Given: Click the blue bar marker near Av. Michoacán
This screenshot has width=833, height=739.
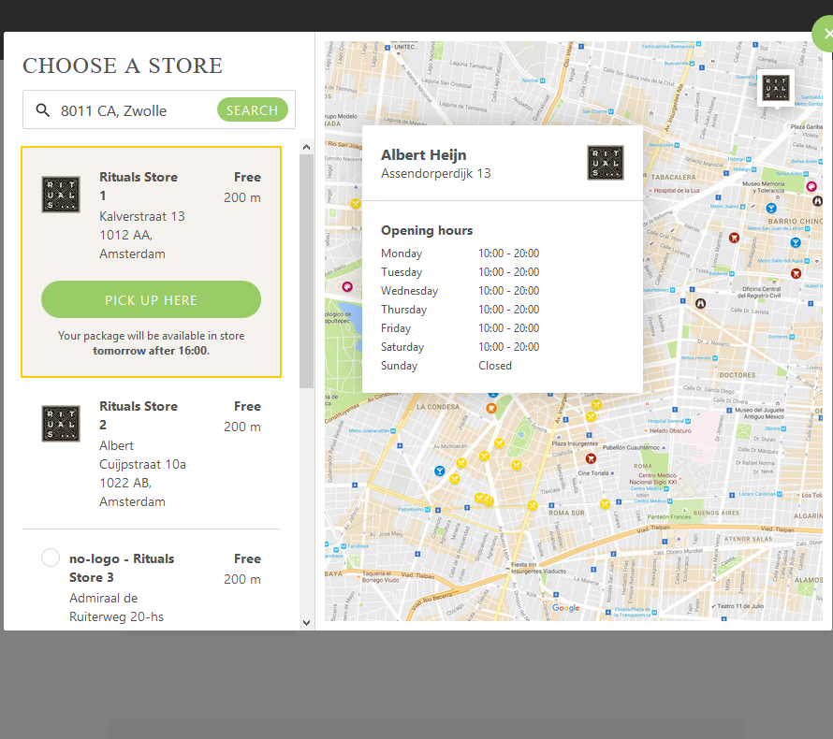Looking at the screenshot, I should [x=439, y=471].
